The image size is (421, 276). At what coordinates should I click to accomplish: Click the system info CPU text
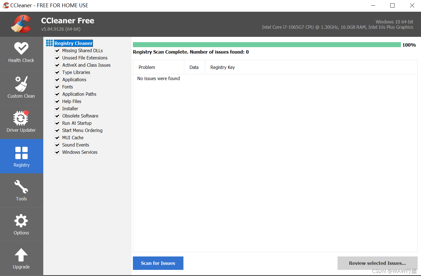coord(338,27)
